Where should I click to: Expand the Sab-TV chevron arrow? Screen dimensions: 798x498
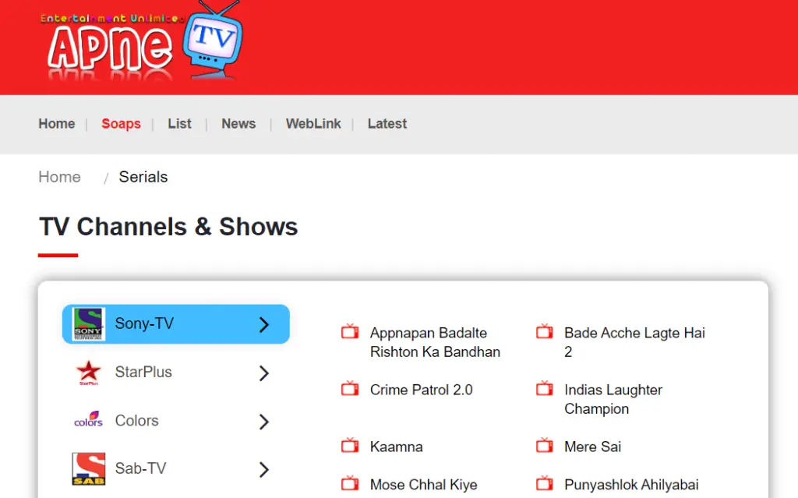point(263,469)
